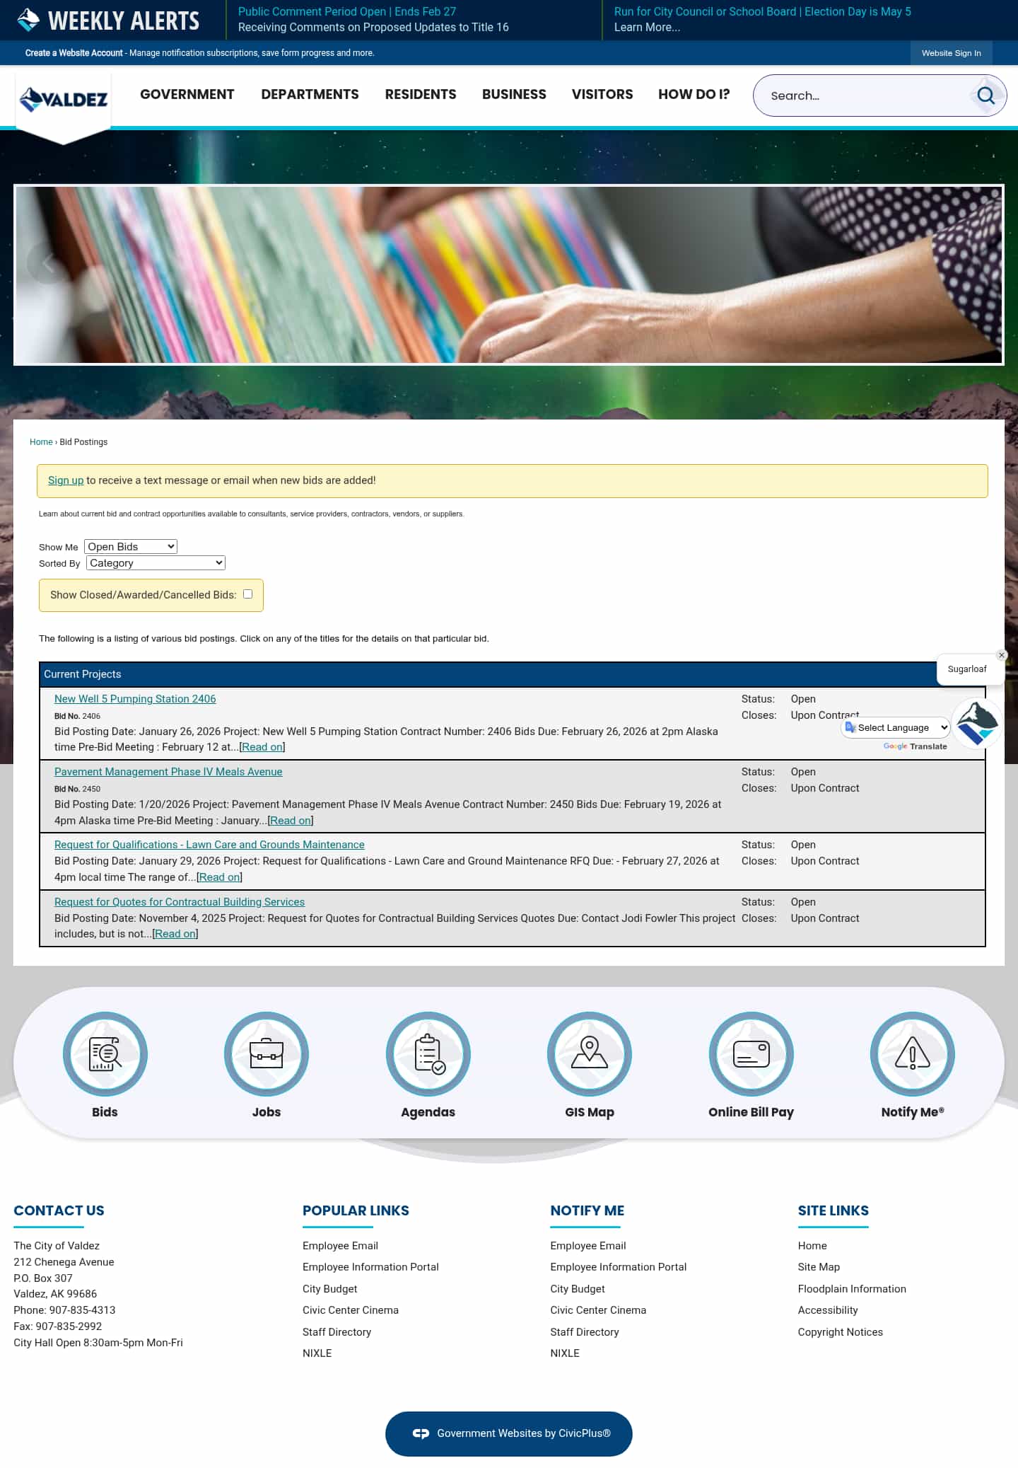This screenshot has width=1018, height=1468.
Task: Toggle Show Closed/Awarded/Cancelled Bids checkbox
Action: coord(247,594)
